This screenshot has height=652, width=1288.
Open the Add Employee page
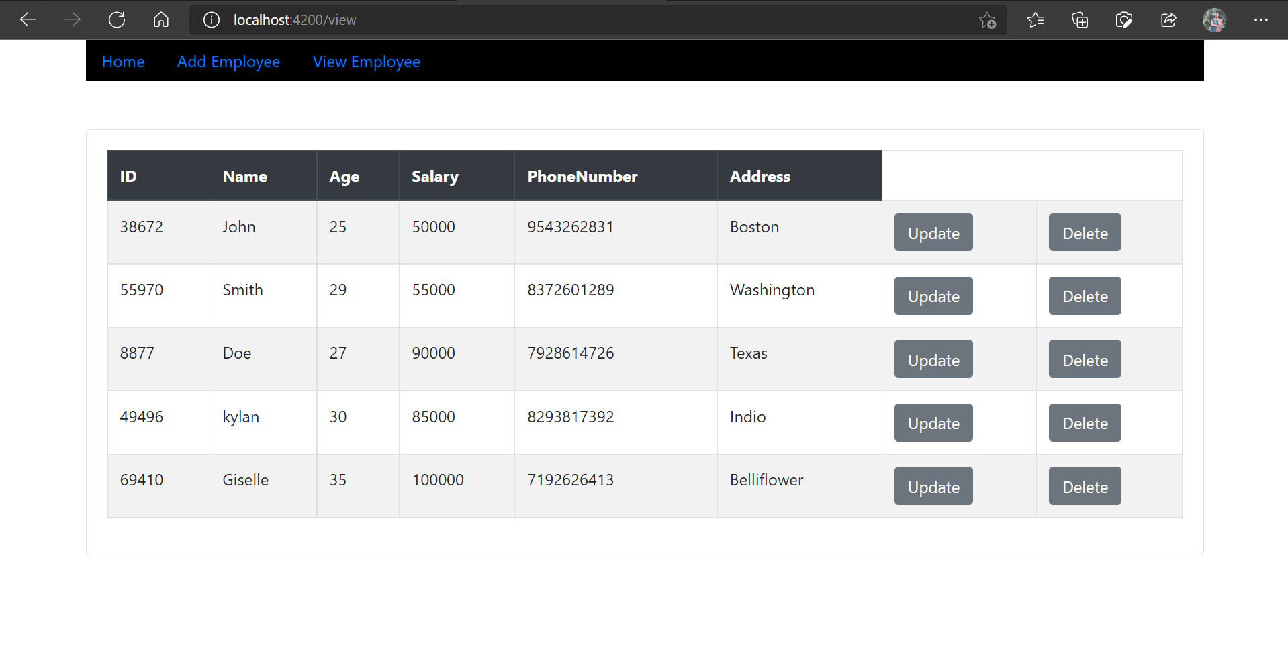[x=228, y=61]
